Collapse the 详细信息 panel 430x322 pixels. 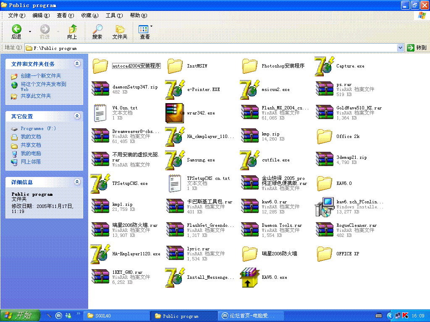[x=77, y=182]
